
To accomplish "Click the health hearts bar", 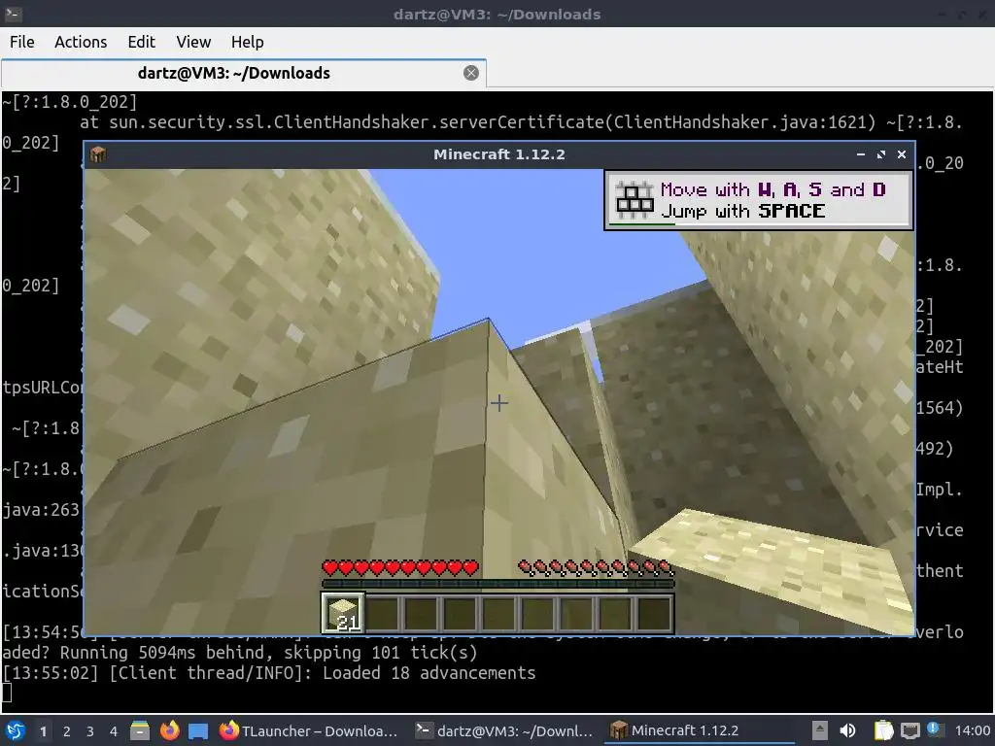I will (x=400, y=567).
